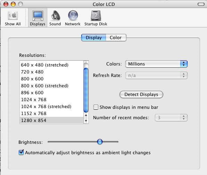Open the Sound preferences icon

tap(55, 18)
